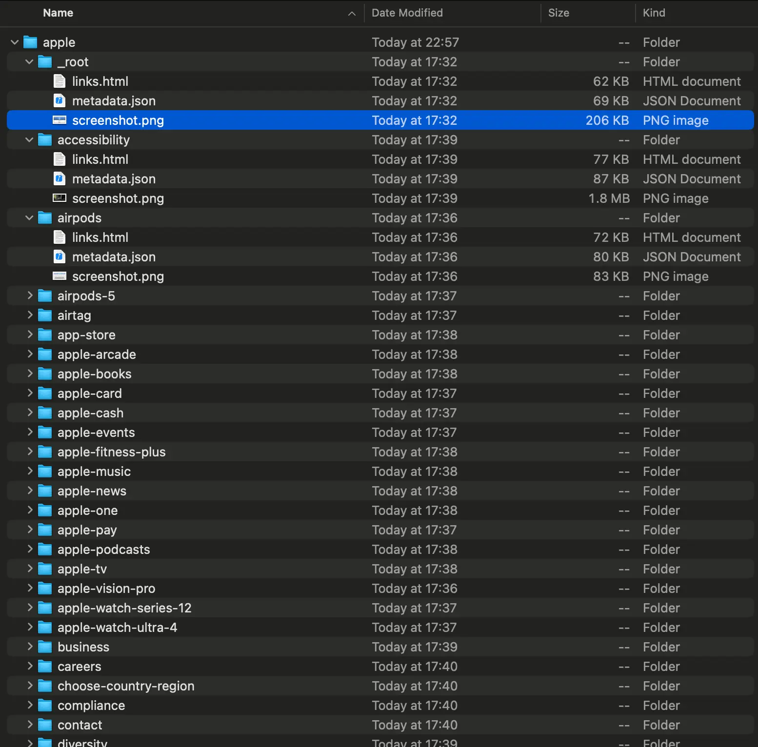The height and width of the screenshot is (747, 758).
Task: Collapse the apple folder disclosure chevron
Action: (x=15, y=42)
